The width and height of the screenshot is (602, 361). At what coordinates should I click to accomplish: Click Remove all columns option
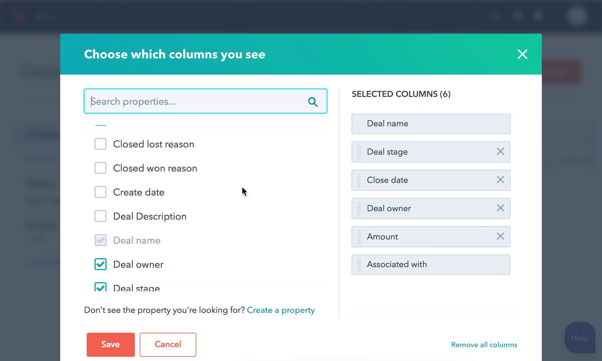(484, 345)
